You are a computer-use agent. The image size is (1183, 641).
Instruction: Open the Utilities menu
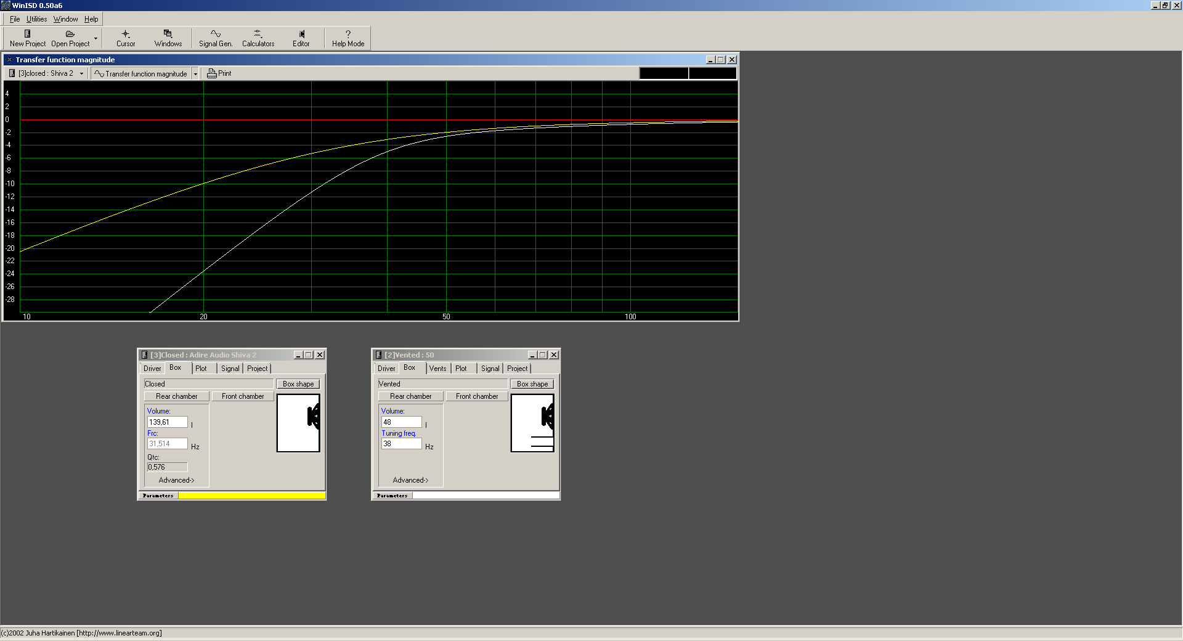tap(36, 19)
